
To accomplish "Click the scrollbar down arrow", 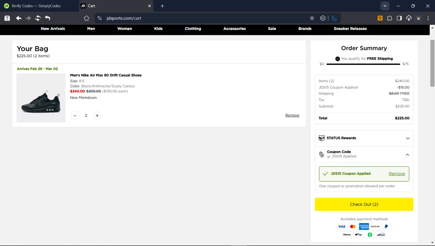I will click(432, 243).
